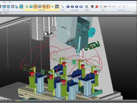
Task: Toggle the tool path display preference
Action: [48, 7]
